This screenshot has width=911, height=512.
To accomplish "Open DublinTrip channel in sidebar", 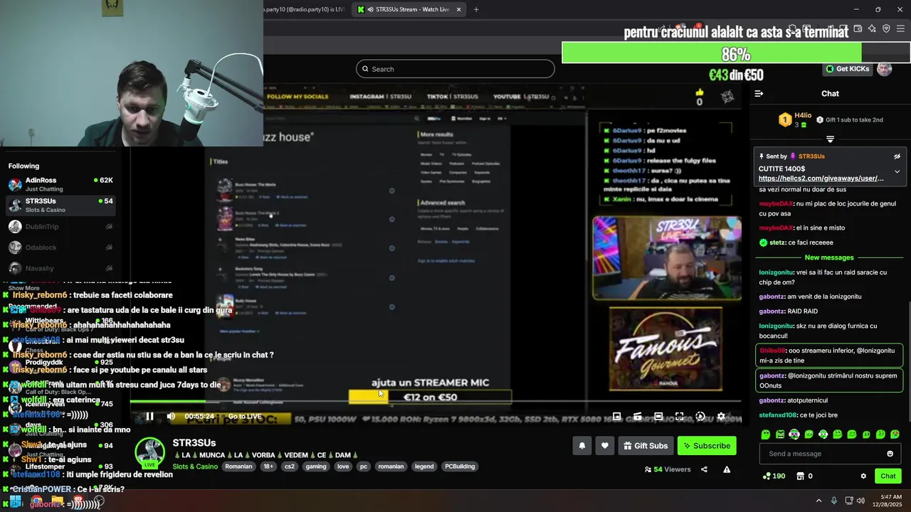I will 60,227.
